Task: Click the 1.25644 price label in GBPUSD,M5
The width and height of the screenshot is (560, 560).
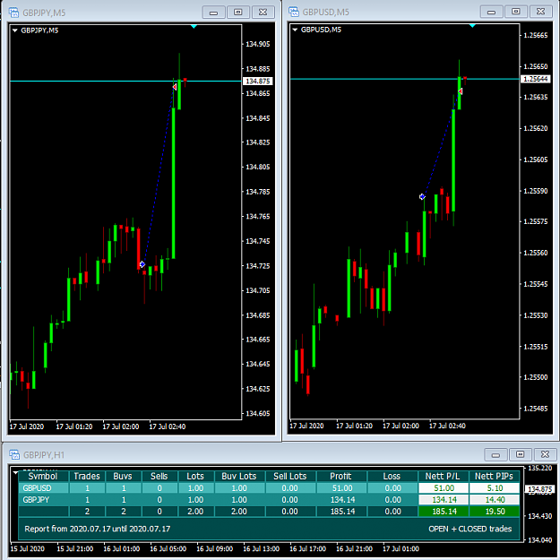Action: pos(535,79)
